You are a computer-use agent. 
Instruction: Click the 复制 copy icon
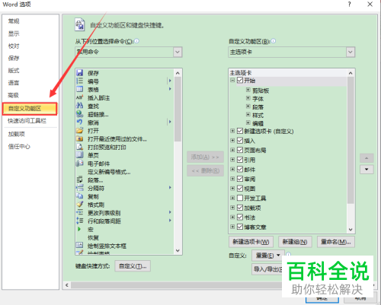click(80, 196)
